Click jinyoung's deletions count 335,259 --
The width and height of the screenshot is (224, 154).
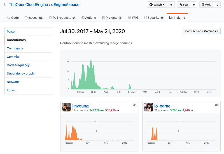(112, 110)
